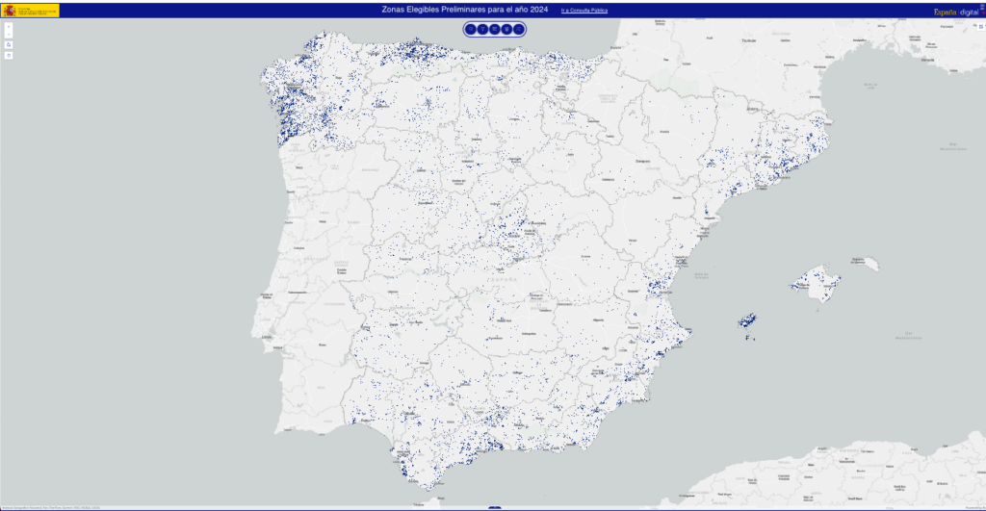Toggle the basemap gallery button at top right
The image size is (986, 511).
981,7
